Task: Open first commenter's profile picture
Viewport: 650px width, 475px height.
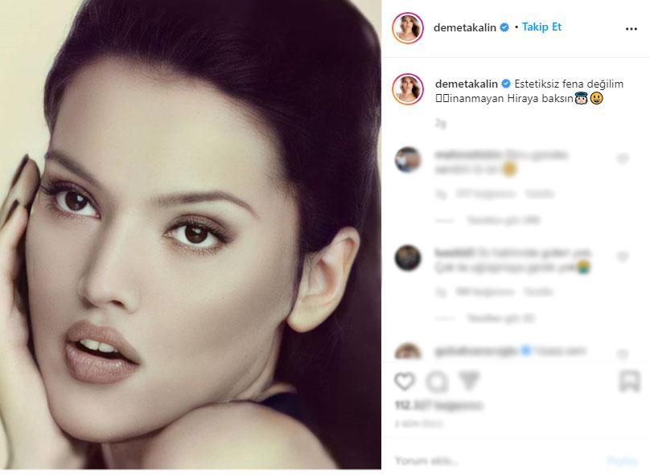Action: [x=408, y=159]
